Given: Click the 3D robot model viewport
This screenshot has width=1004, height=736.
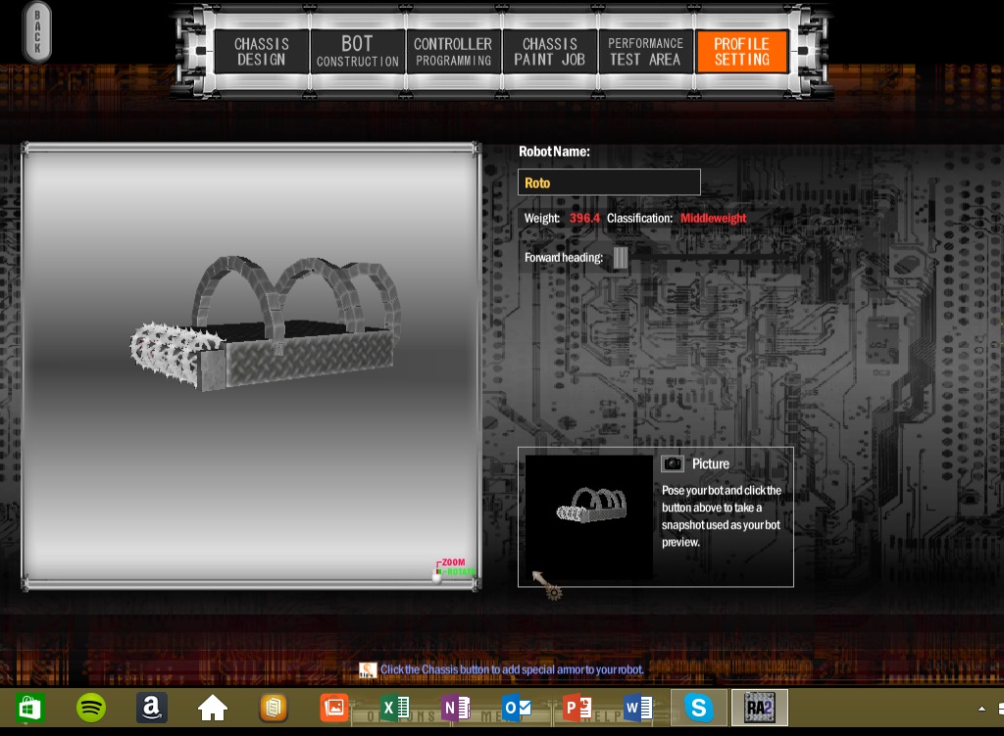Looking at the screenshot, I should click(x=251, y=367).
